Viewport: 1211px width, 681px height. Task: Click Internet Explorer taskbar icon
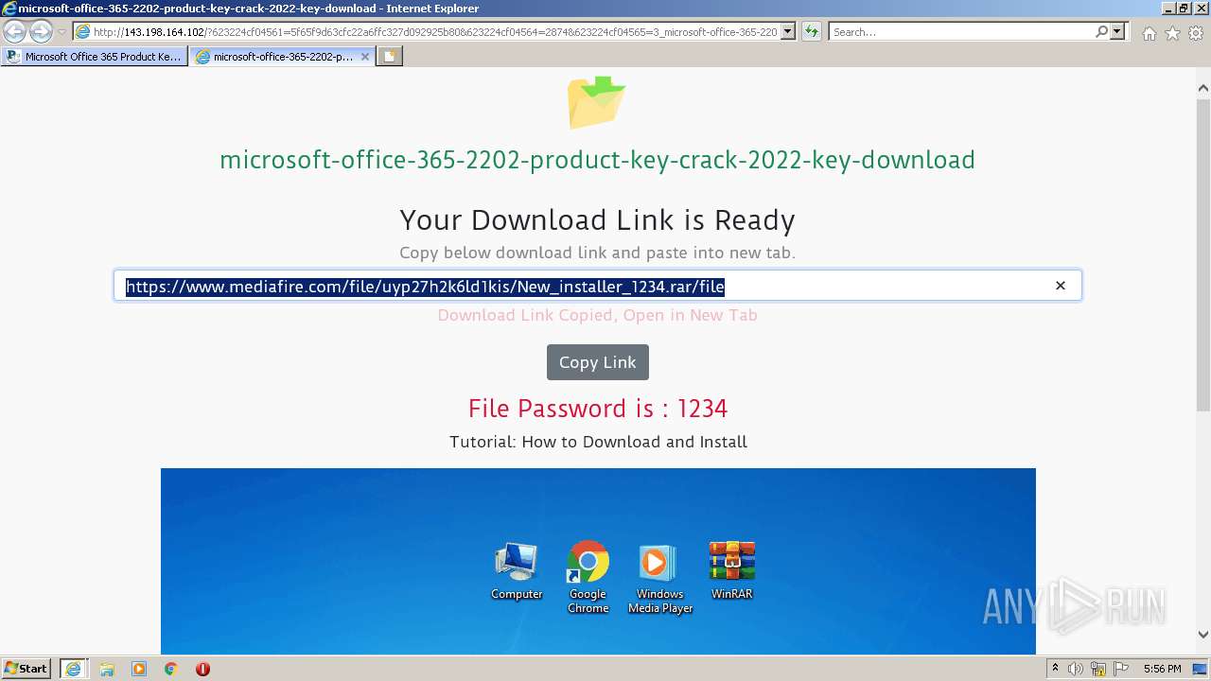click(73, 669)
